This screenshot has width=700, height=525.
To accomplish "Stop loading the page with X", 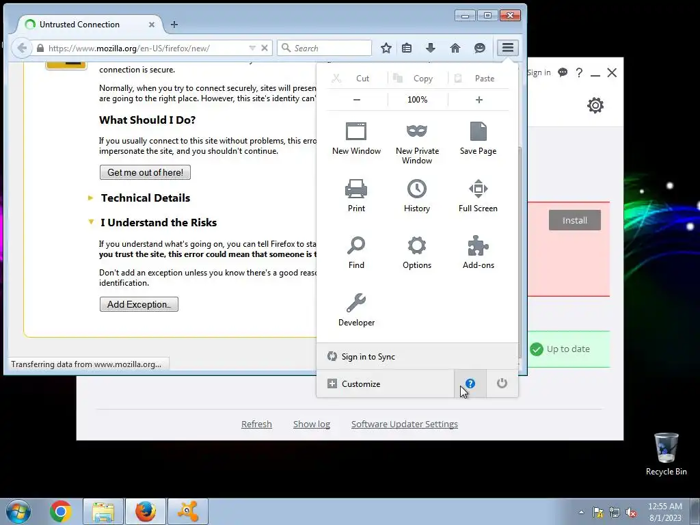I will tap(265, 48).
